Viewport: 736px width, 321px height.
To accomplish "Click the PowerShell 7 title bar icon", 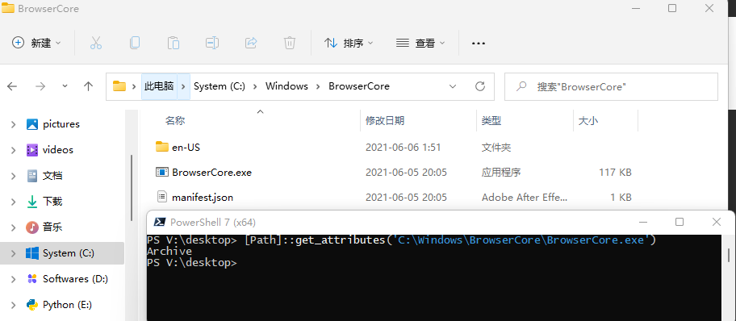I will point(160,222).
